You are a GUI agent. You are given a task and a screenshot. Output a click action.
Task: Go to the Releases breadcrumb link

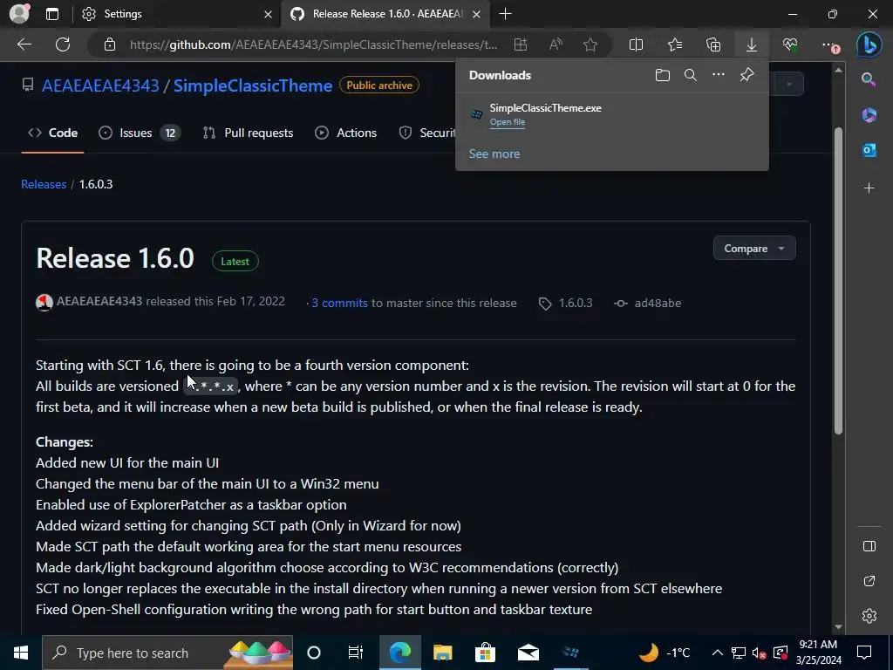[x=44, y=184]
